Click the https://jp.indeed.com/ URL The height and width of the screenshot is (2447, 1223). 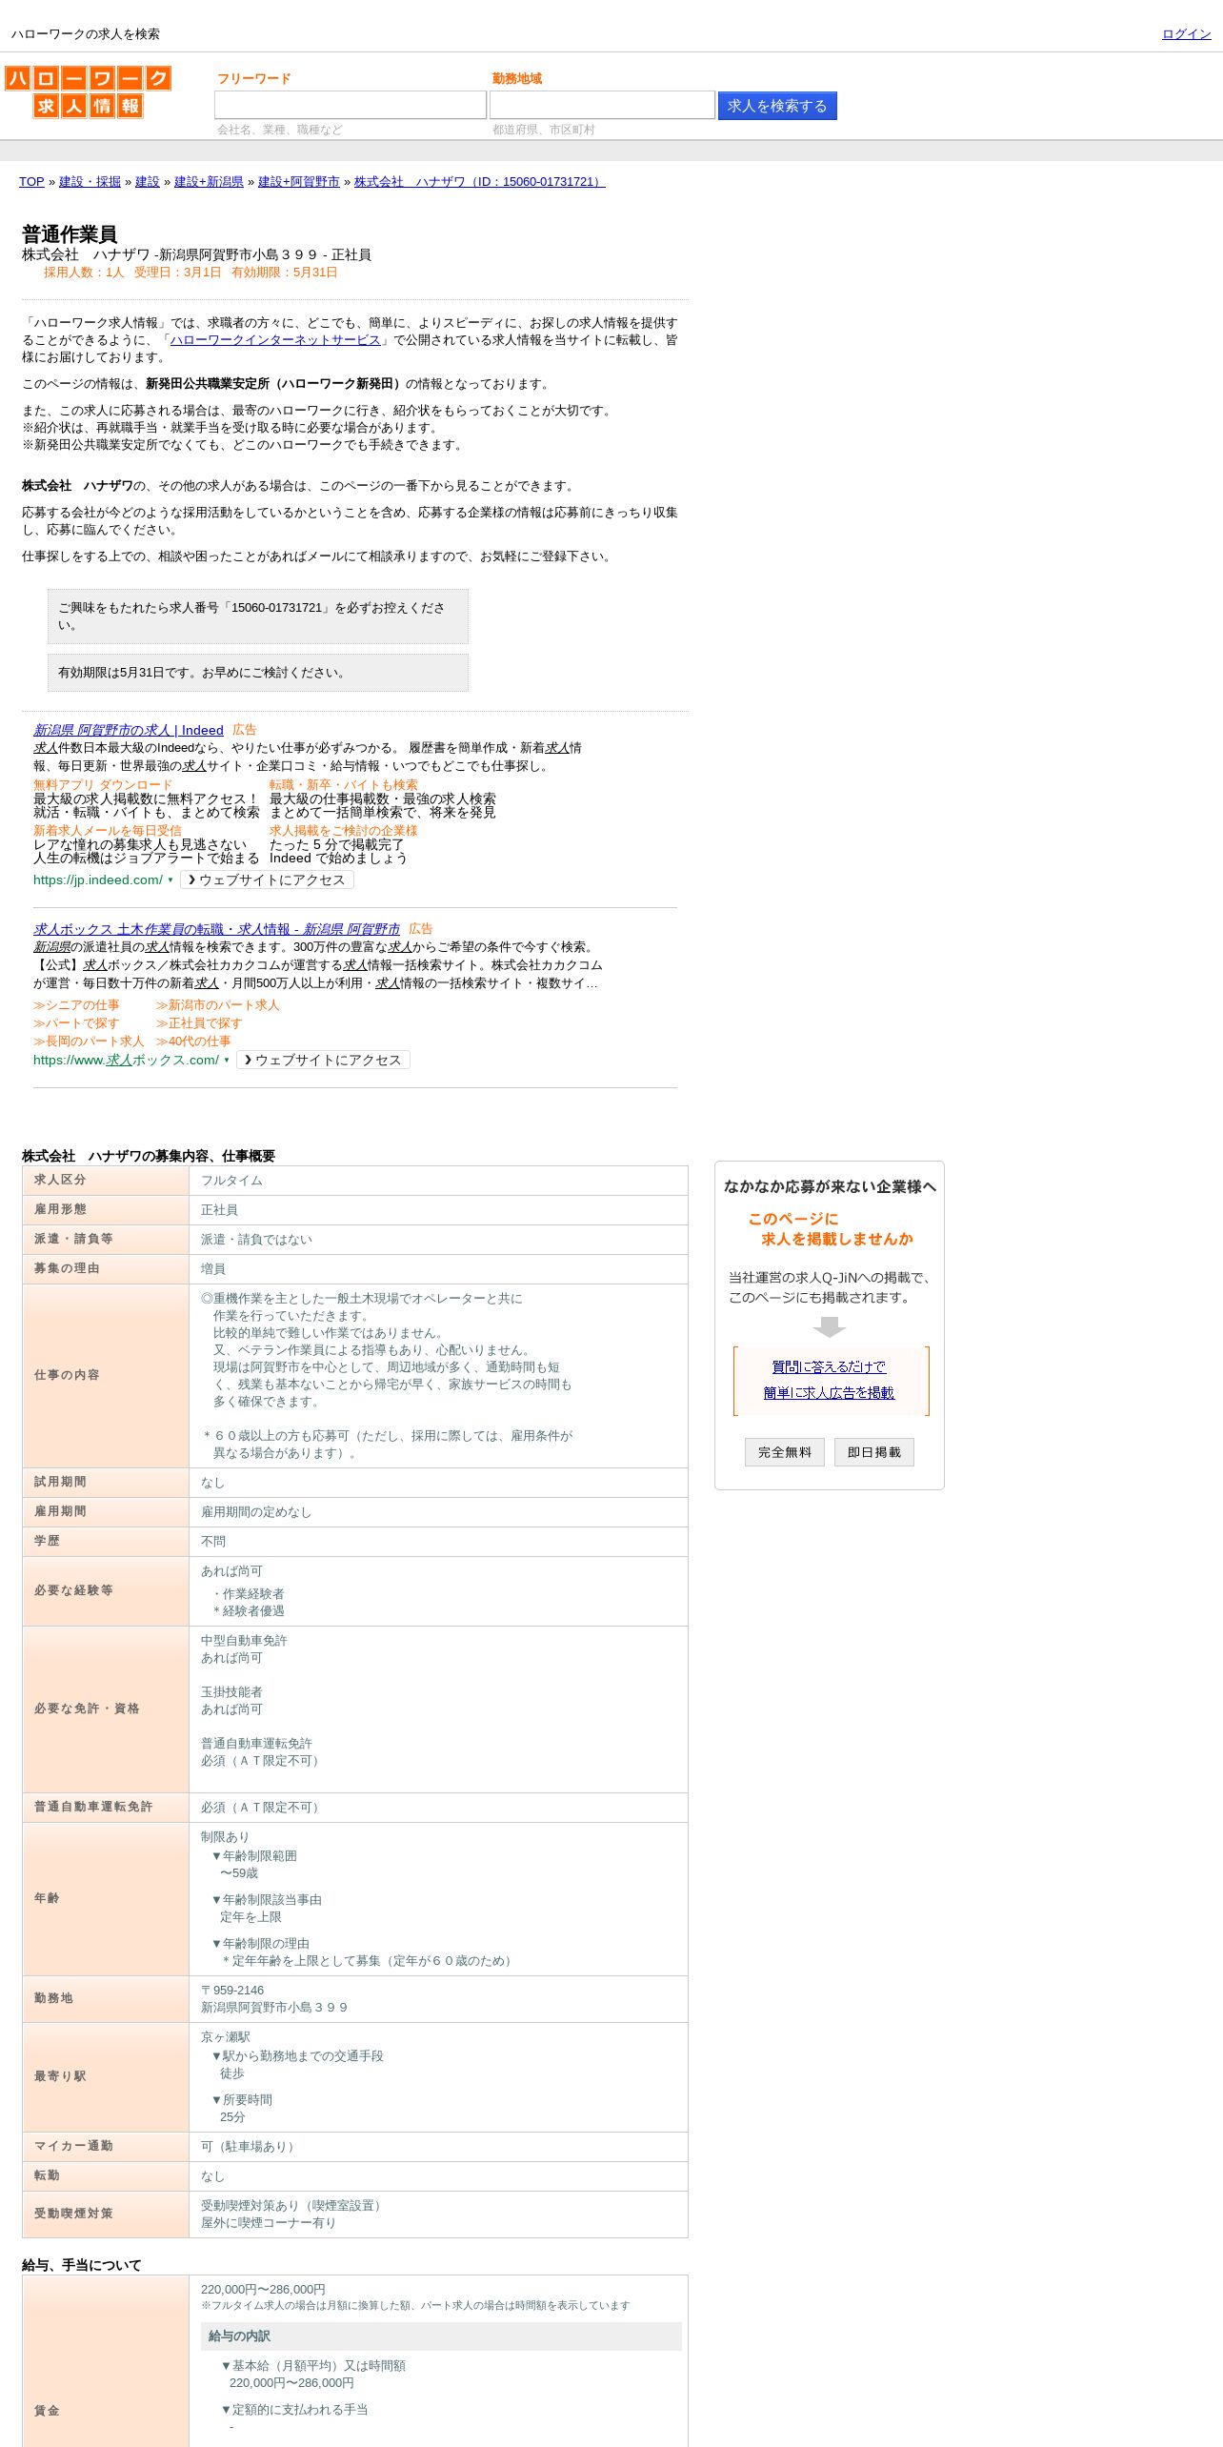(x=98, y=880)
